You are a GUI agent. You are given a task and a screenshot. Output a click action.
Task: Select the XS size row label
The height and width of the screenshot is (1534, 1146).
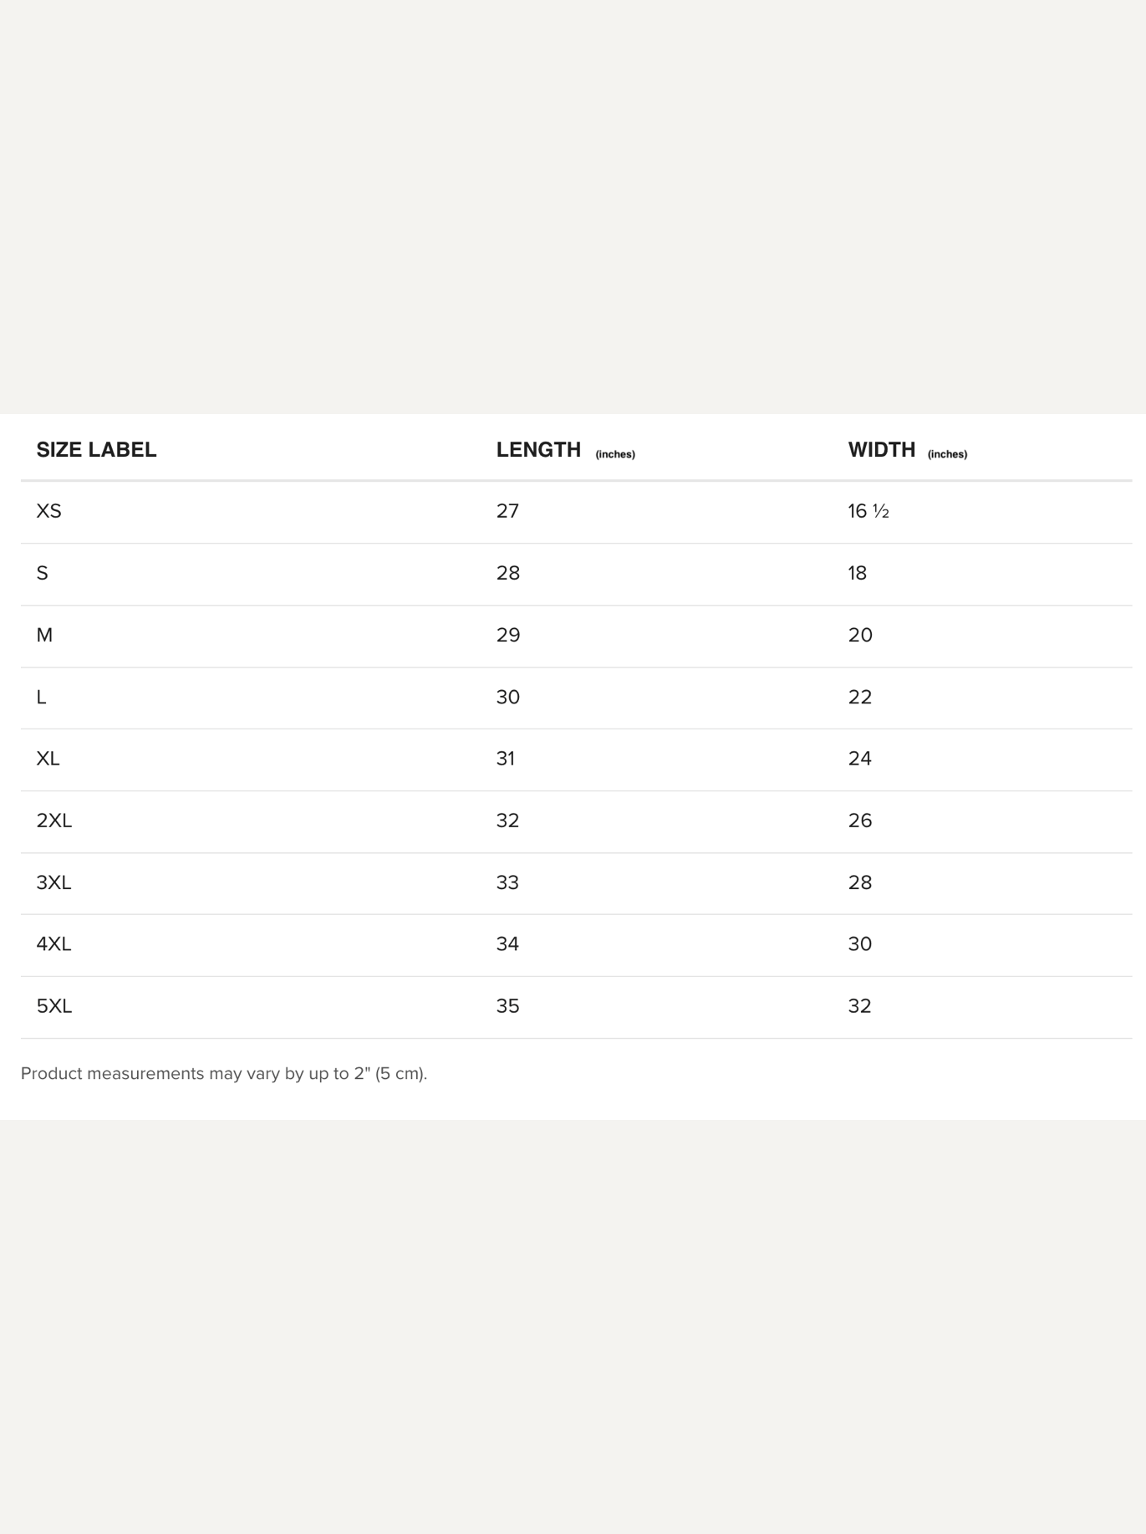click(x=48, y=511)
